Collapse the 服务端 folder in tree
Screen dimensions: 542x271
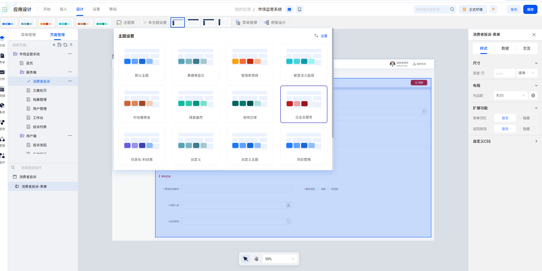[22, 72]
